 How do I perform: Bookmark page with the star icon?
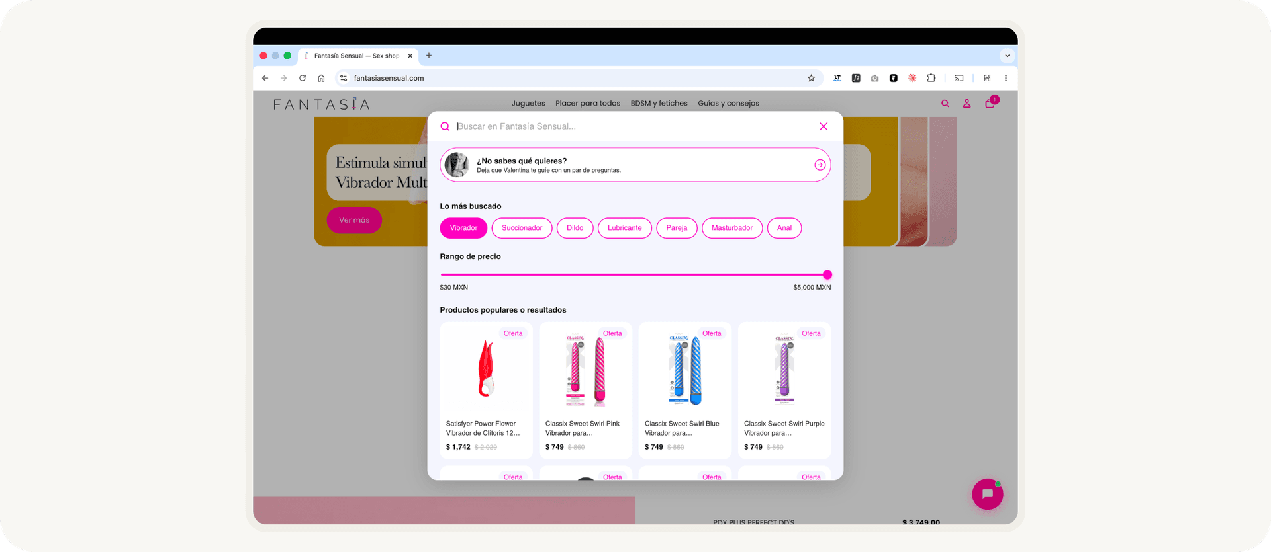click(811, 78)
